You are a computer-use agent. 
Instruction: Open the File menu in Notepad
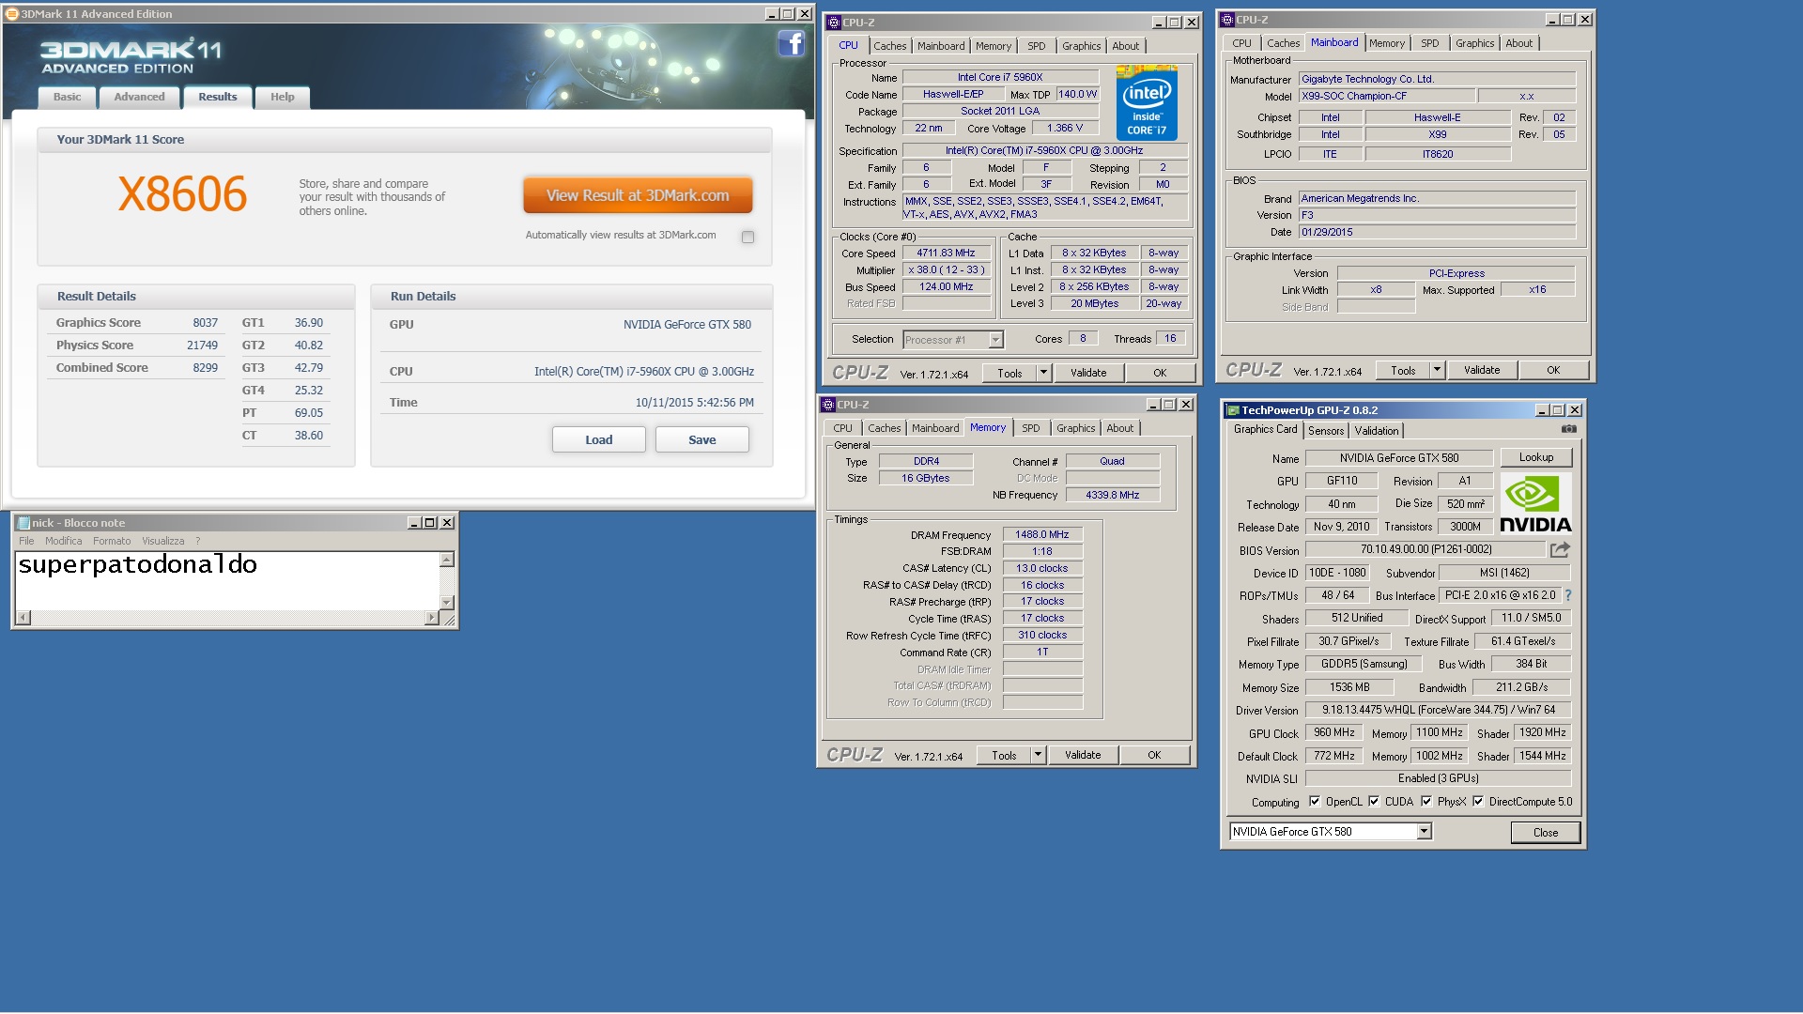(26, 541)
